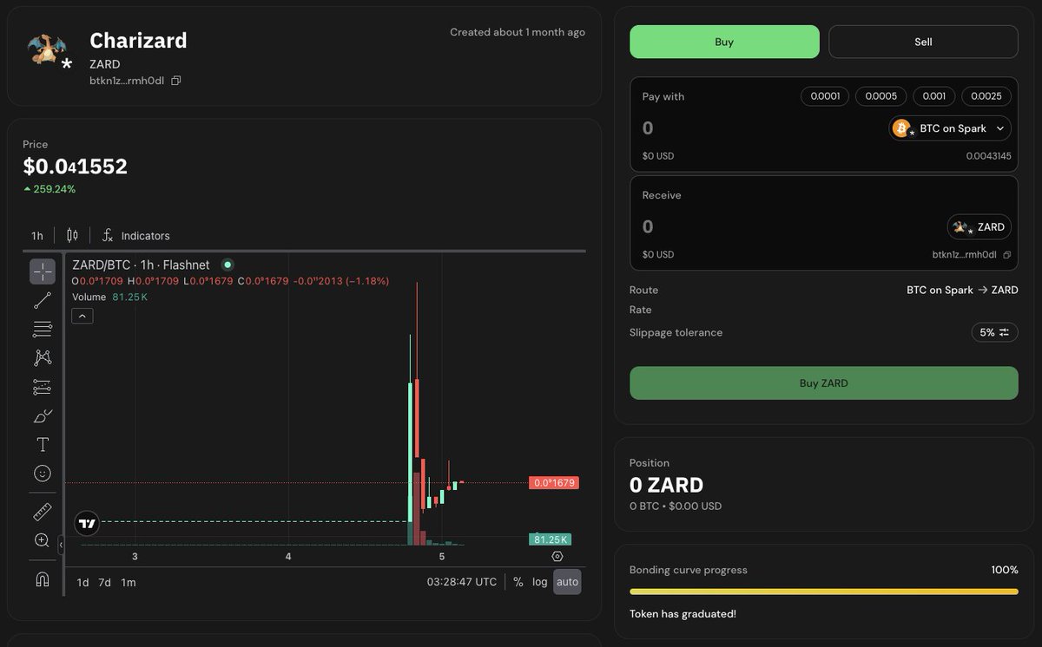Select the trend line drawing tool
The width and height of the screenshot is (1042, 647).
point(42,300)
